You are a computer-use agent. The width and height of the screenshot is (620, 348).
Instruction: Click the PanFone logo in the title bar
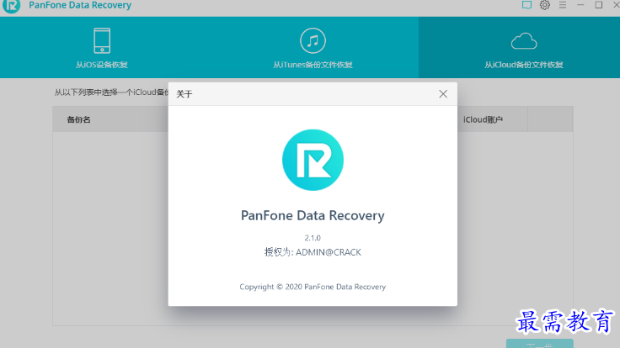pyautogui.click(x=12, y=6)
